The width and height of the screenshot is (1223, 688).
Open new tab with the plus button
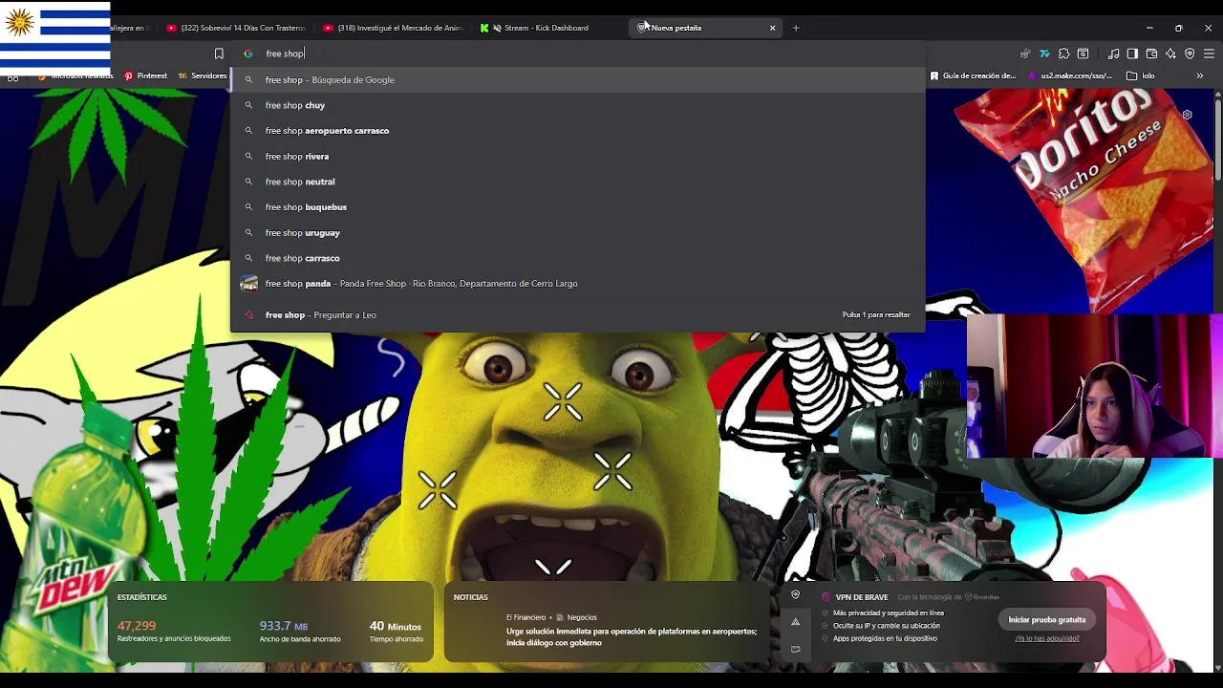click(x=796, y=28)
